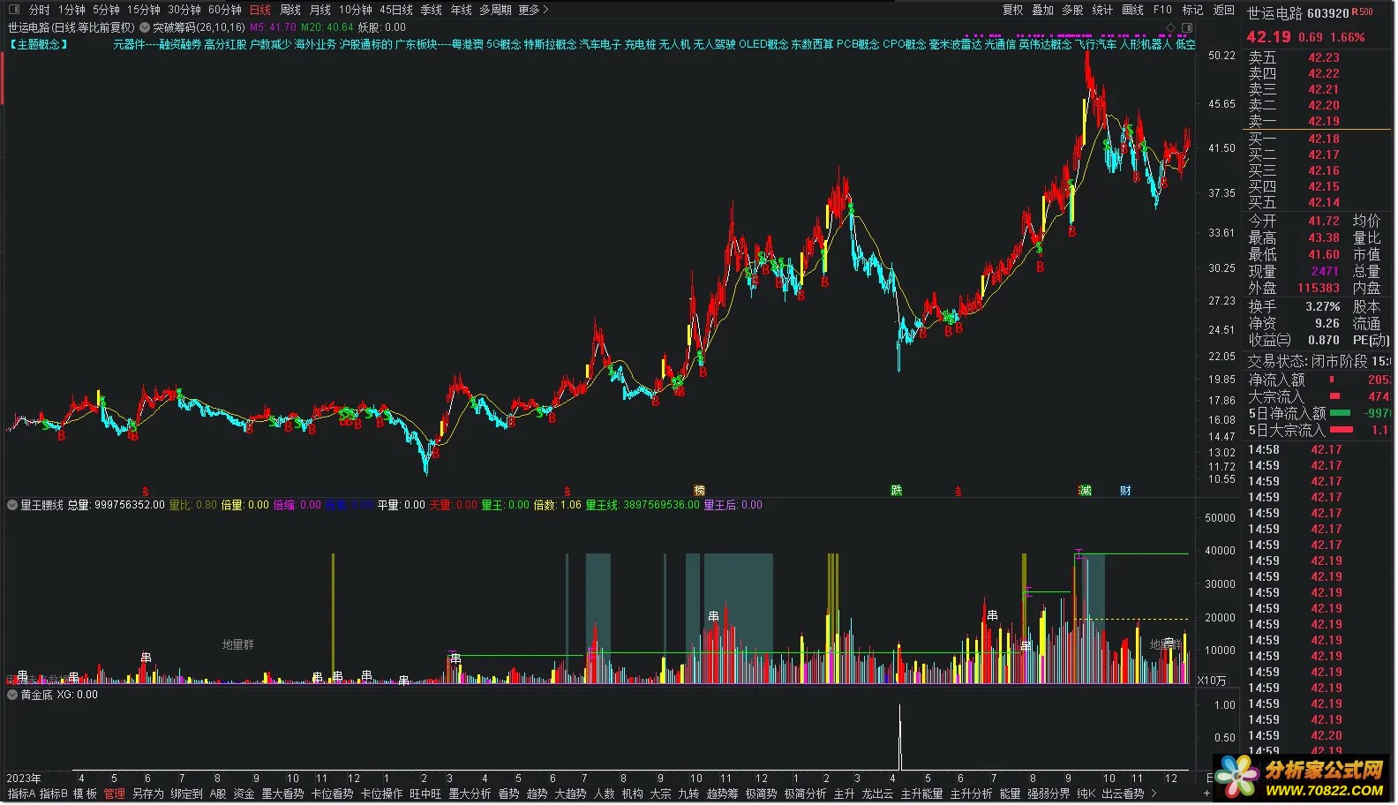This screenshot has height=805, width=1398.
Task: Click 返回 back button
Action: click(x=1224, y=10)
